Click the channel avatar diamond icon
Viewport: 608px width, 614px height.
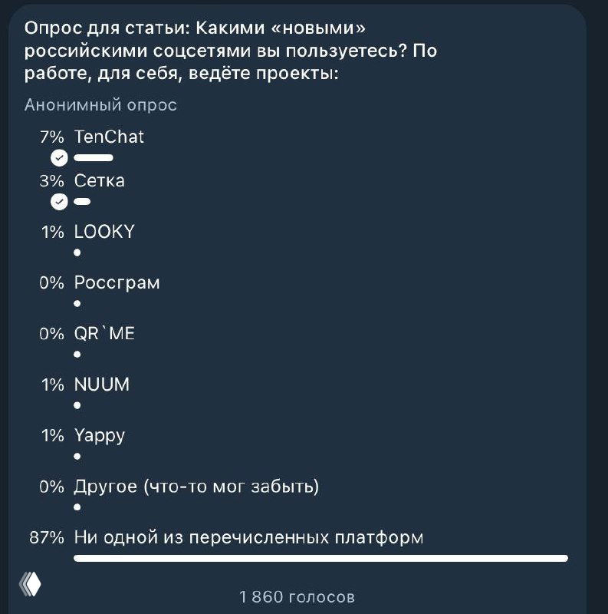(x=31, y=586)
